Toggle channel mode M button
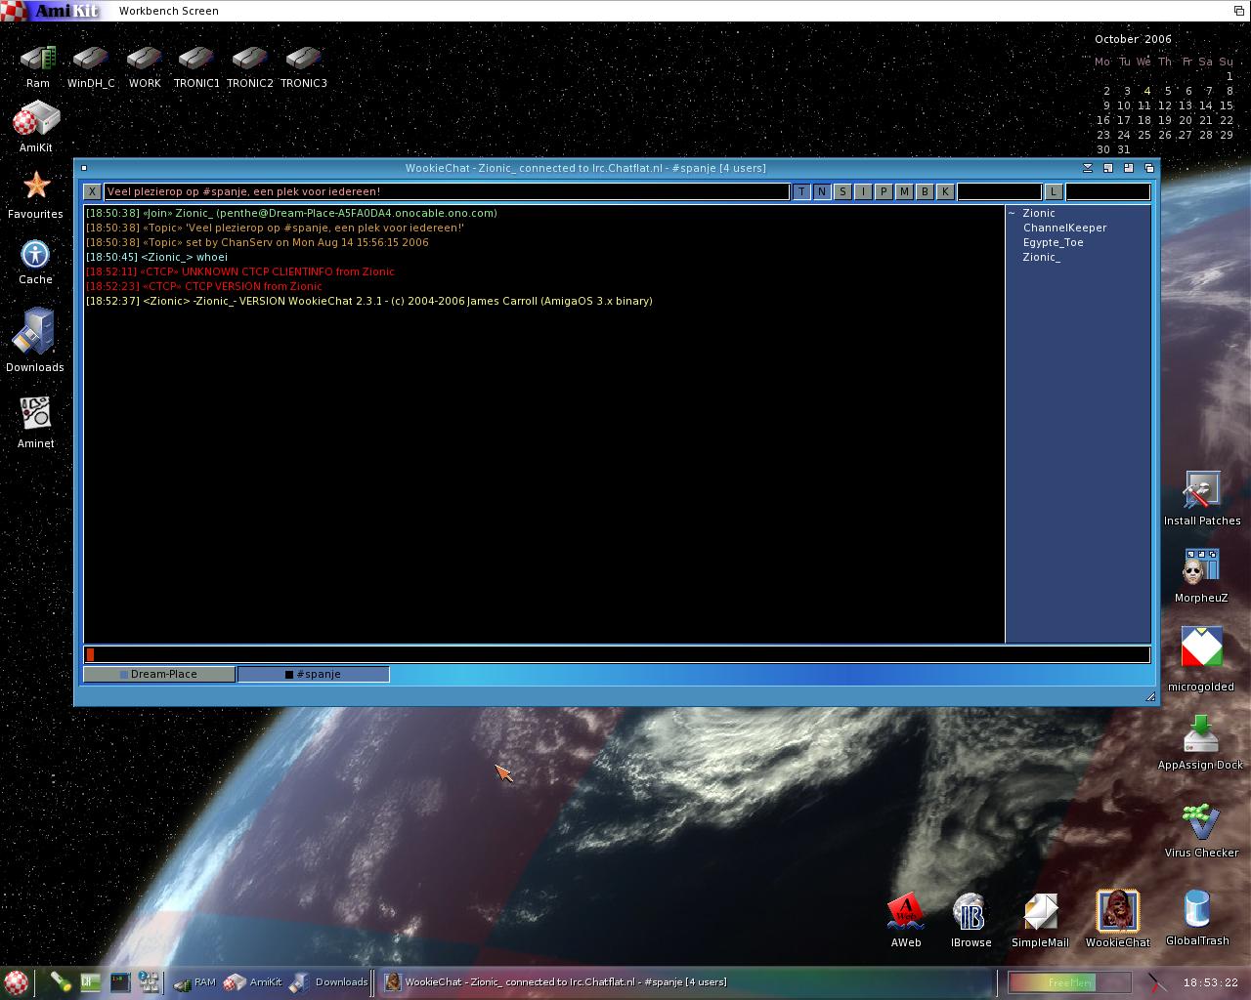The width and height of the screenshot is (1251, 1000). tap(904, 191)
